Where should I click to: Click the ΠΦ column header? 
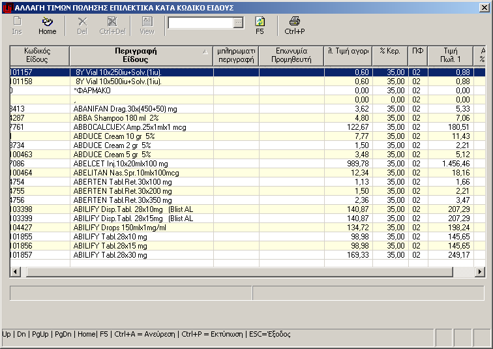(417, 55)
